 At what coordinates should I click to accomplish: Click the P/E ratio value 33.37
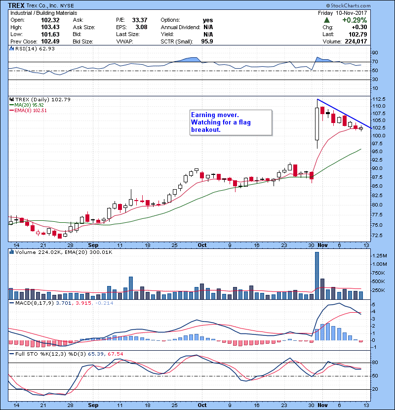pos(140,20)
